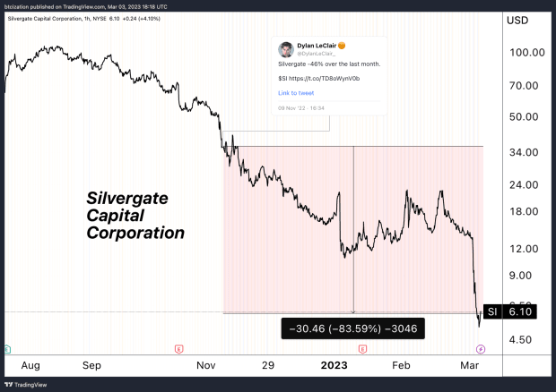Click Dylan LeClair's profile avatar
The width and height of the screenshot is (556, 392).
[x=285, y=49]
